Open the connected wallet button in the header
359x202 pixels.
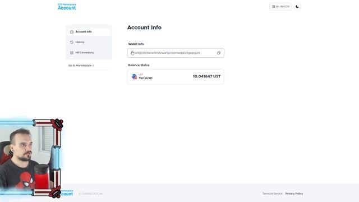[280, 7]
